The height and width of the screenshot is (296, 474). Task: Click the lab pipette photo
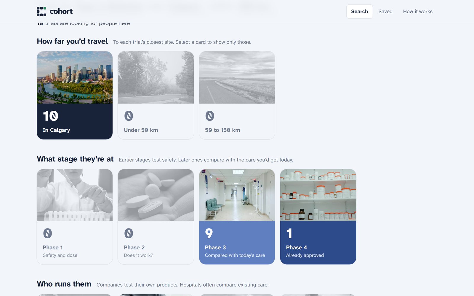pos(75,195)
